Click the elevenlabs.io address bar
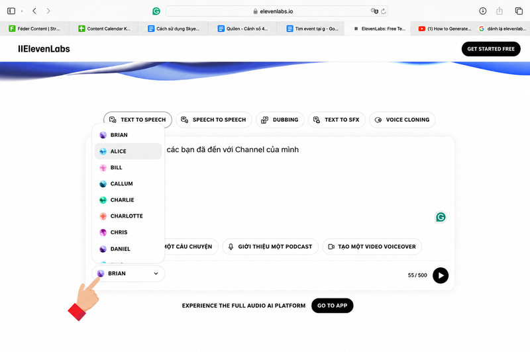Screen dimensions: 530x352 tap(276, 11)
